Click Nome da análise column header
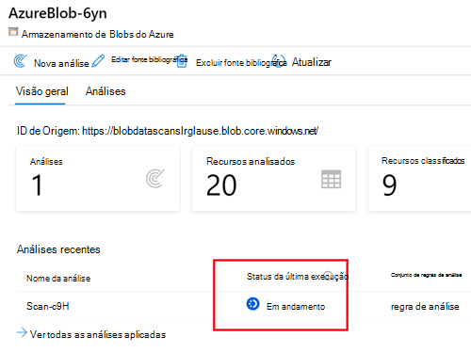 coord(58,279)
